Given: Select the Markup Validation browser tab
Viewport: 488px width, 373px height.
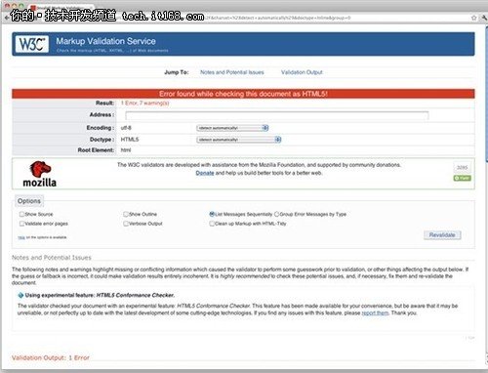Looking at the screenshot, I should [x=61, y=7].
